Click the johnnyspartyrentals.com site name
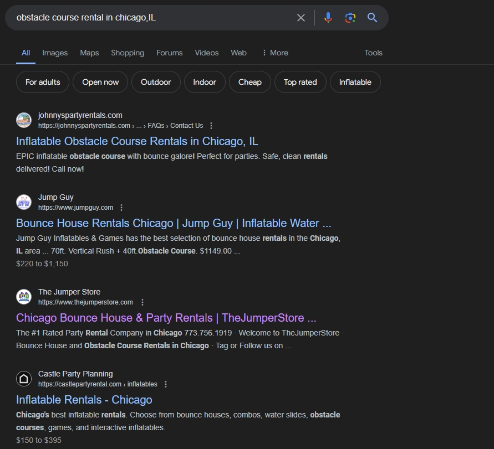This screenshot has width=494, height=449. pyautogui.click(x=80, y=116)
